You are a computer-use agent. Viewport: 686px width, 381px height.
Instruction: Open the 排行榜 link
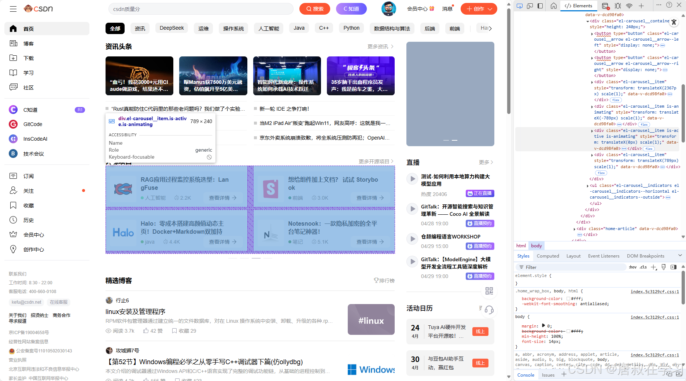tap(384, 280)
